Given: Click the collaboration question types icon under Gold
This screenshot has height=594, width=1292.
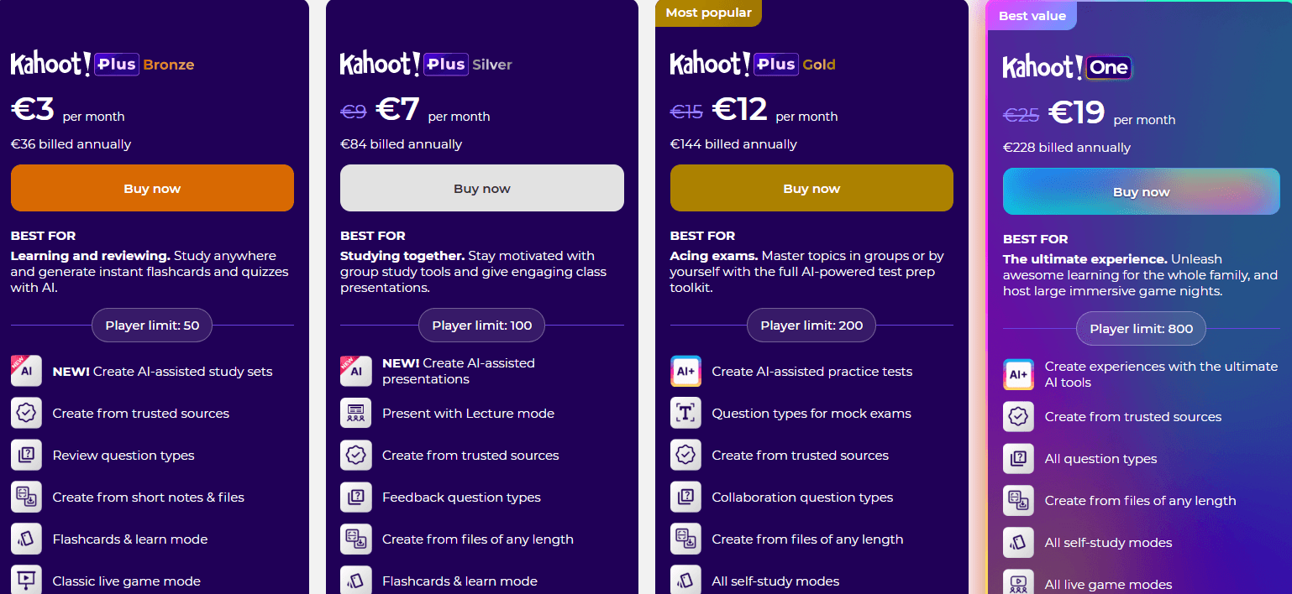Looking at the screenshot, I should click(x=685, y=497).
